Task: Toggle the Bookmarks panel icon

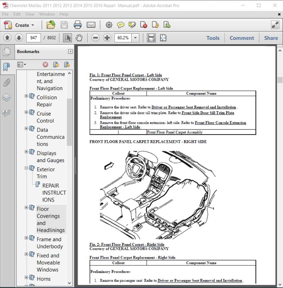Action: (x=6, y=67)
